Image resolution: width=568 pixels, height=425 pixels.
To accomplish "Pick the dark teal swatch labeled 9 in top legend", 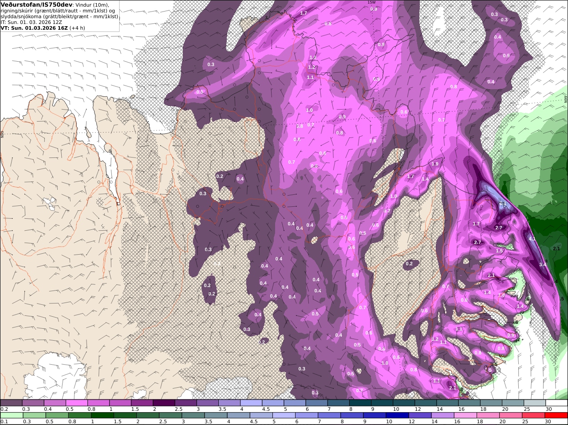I will [x=382, y=403].
